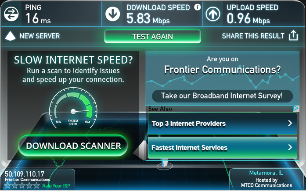Click the Test Again button

point(152,36)
